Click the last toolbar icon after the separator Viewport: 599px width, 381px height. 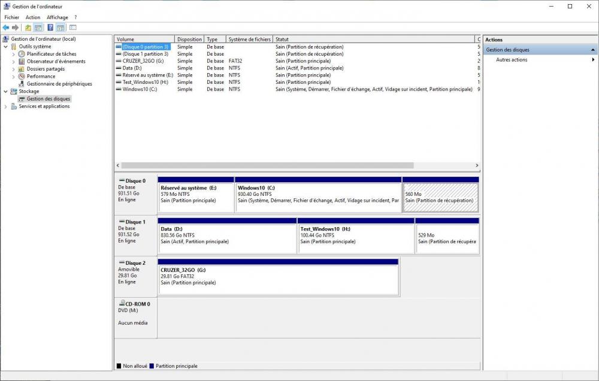(x=73, y=28)
